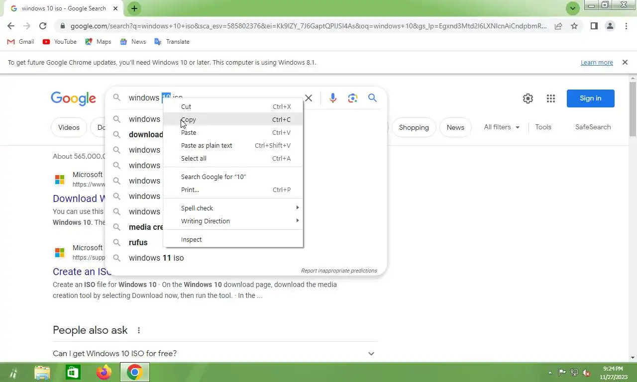Select the Videos filter chip

tap(69, 127)
